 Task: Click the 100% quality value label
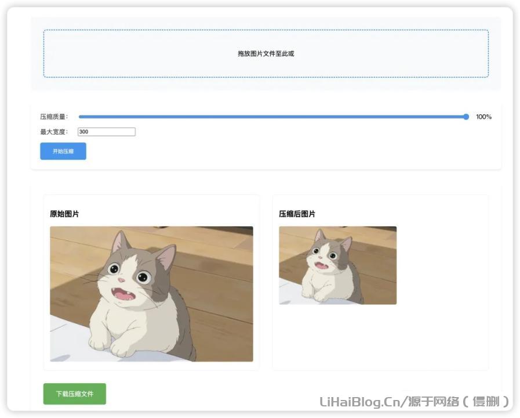click(483, 117)
